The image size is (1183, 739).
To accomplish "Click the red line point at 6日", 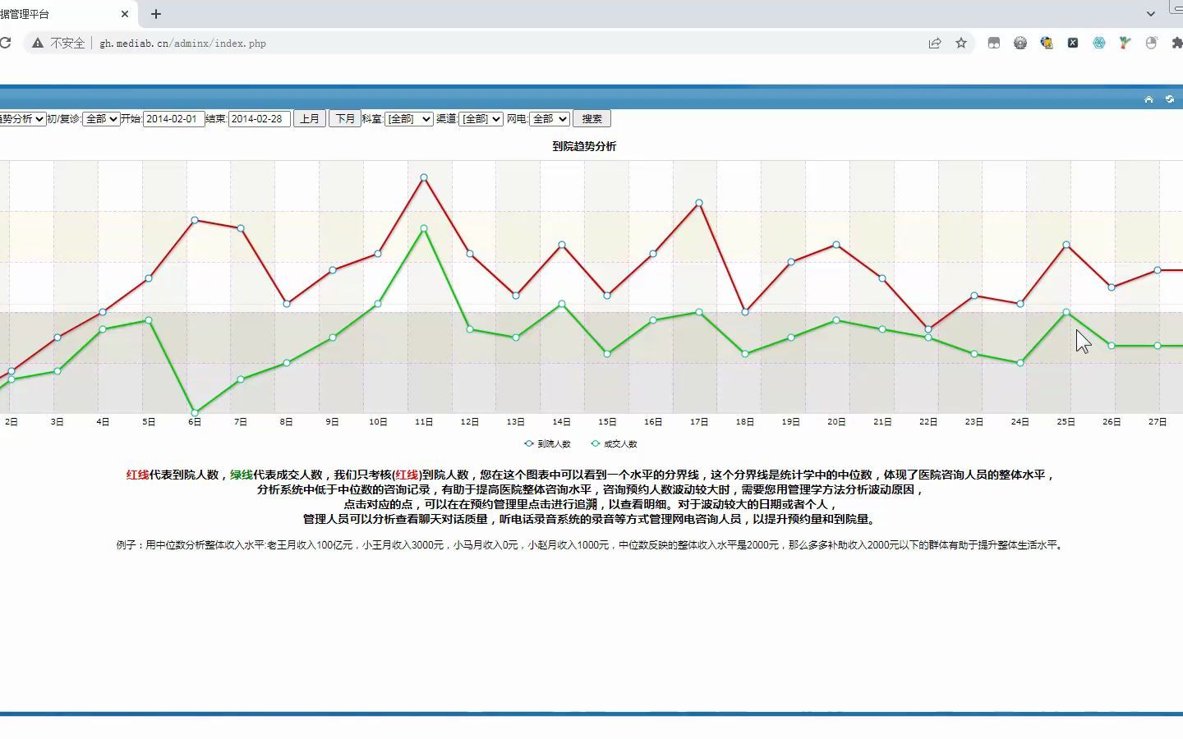I will point(195,220).
